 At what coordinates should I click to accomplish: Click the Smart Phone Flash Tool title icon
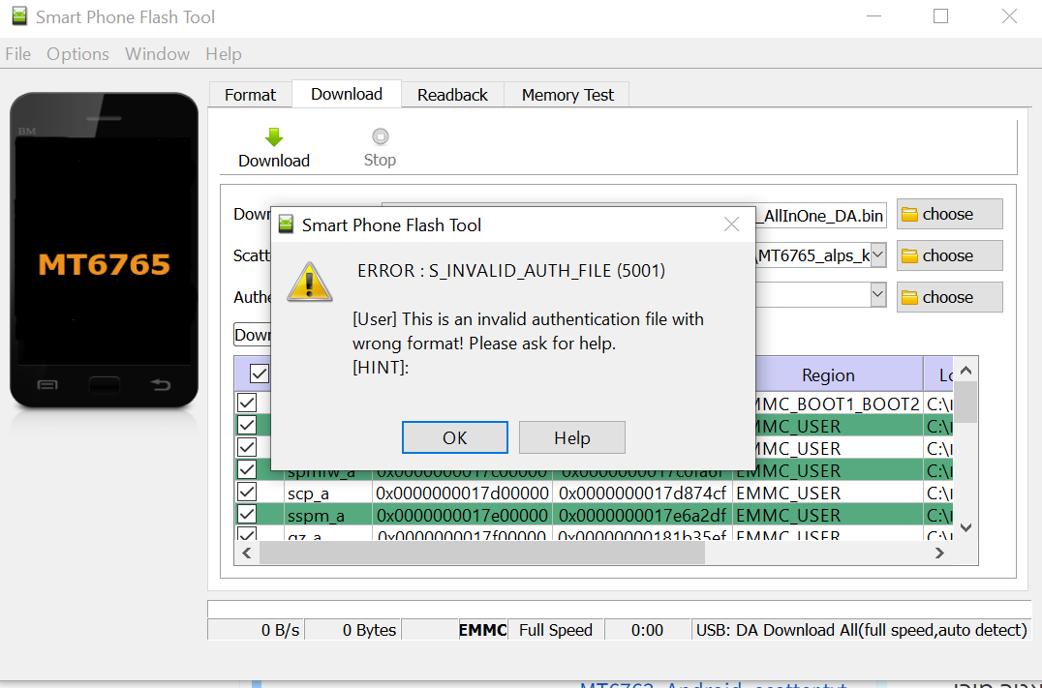(x=19, y=16)
